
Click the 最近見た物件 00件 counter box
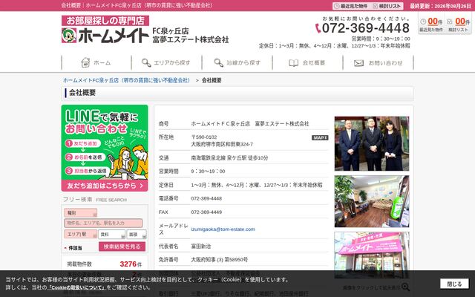point(431,25)
